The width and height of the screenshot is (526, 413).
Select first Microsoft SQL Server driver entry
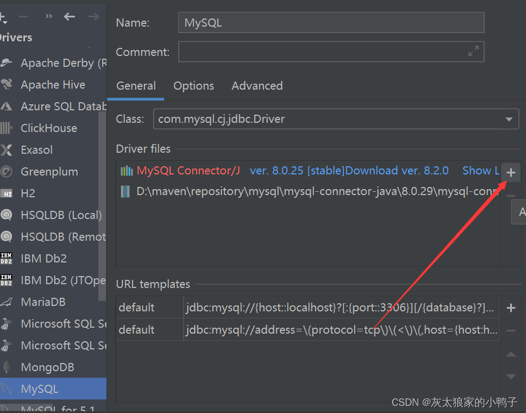pyautogui.click(x=53, y=324)
